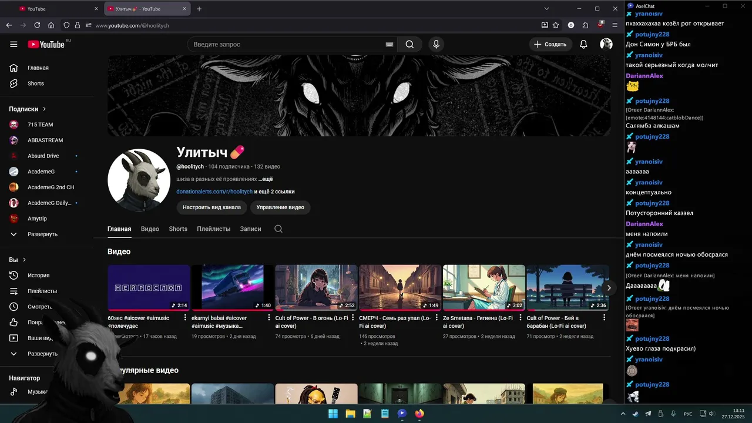Screen dimensions: 752x423
Task: Click potujny228 message Потусторонний каззел in AxelChat
Action: [659, 213]
